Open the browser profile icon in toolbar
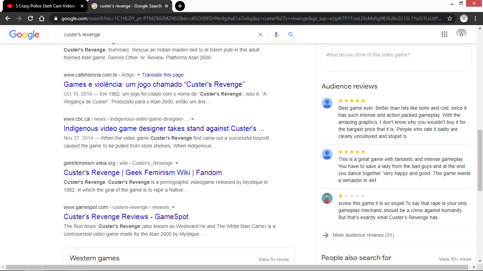Screen dimensions: 483x271 [x=464, y=18]
